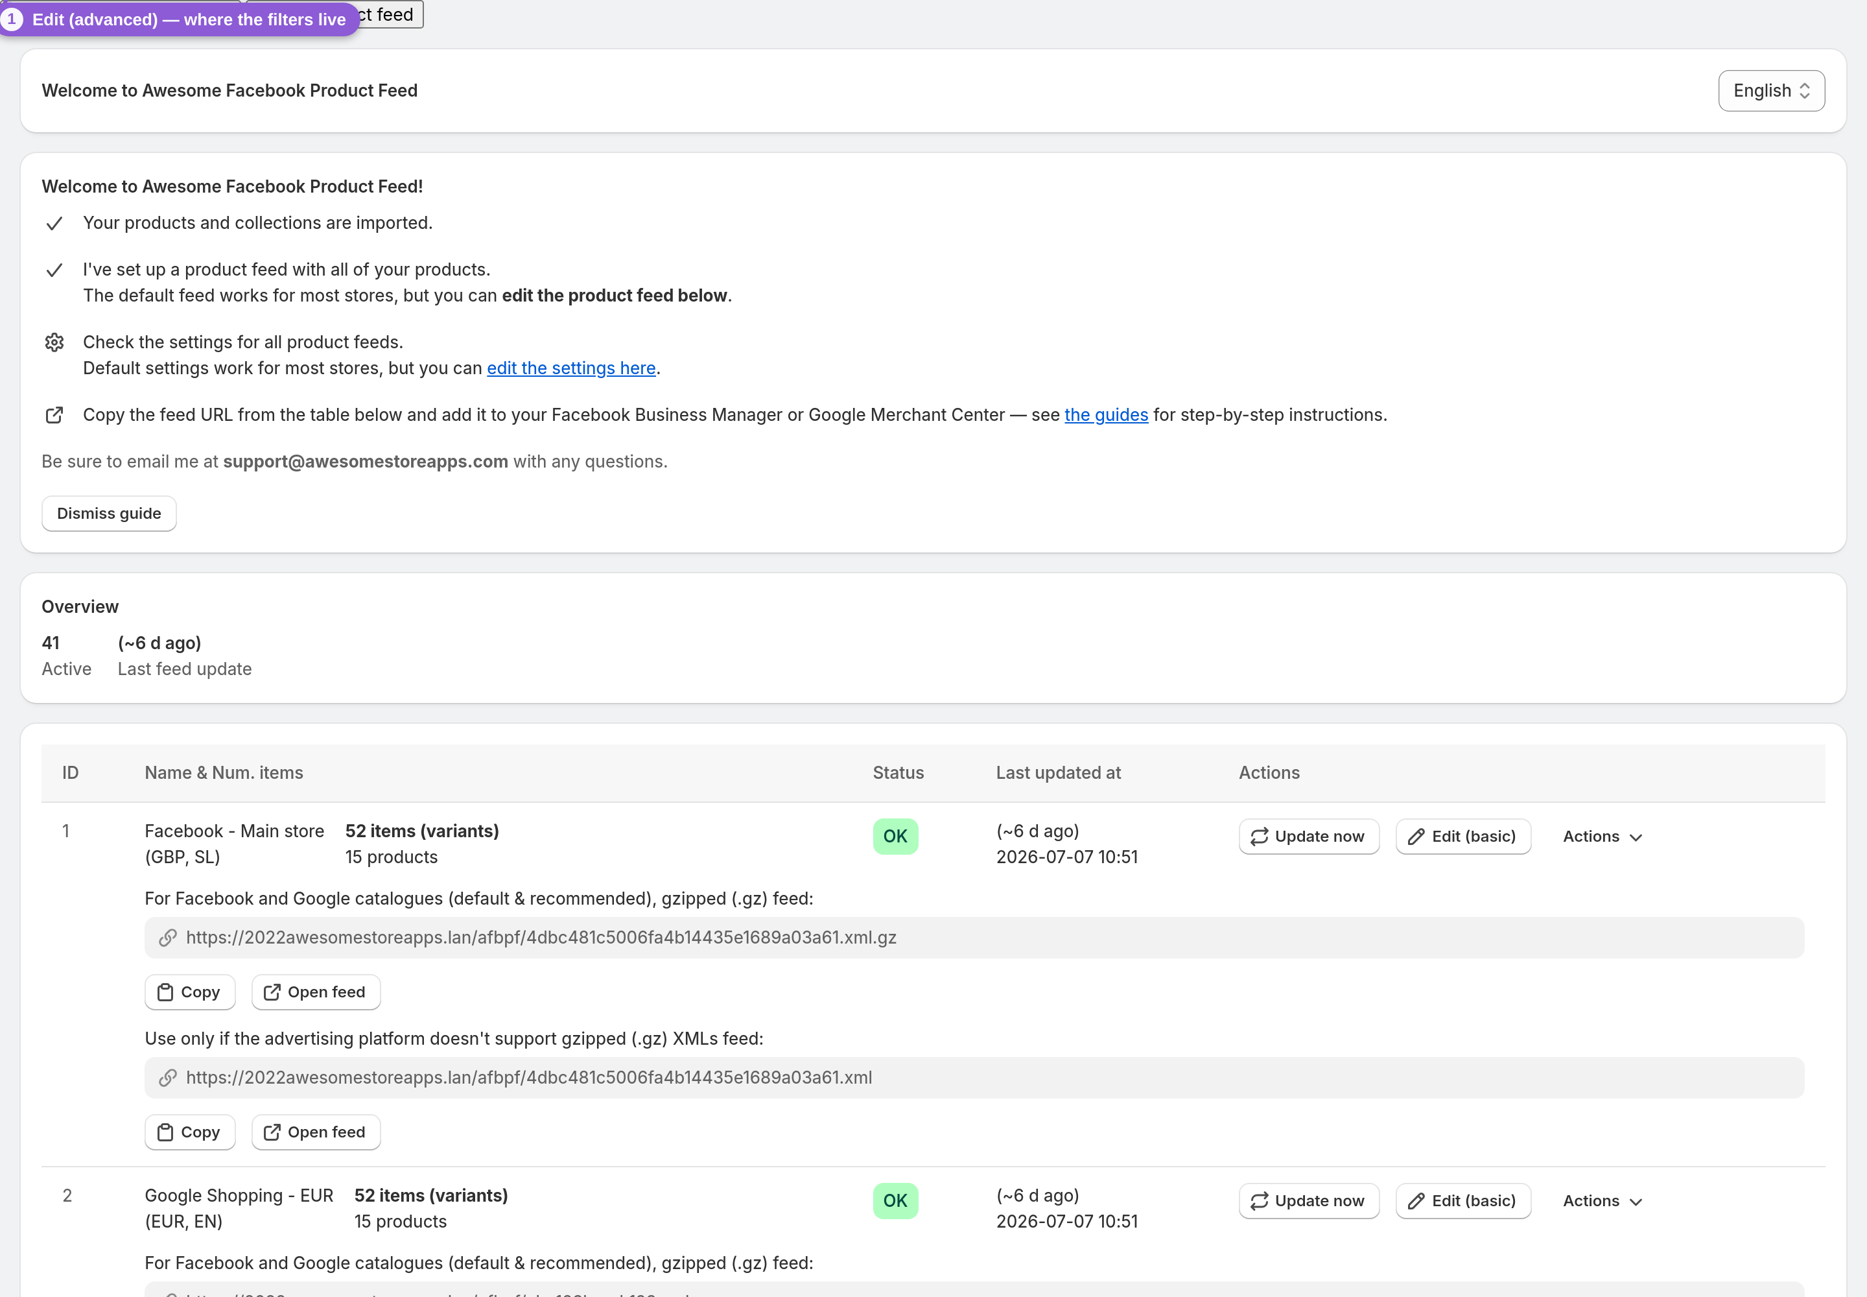Image resolution: width=1867 pixels, height=1297 pixels.
Task: Expand Actions dropdown for Facebook - Main store
Action: (x=1602, y=836)
